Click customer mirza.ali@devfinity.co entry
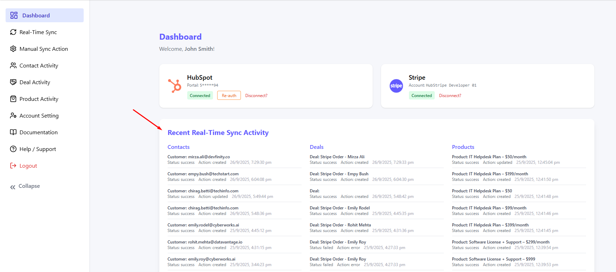This screenshot has height=272, width=616. tap(199, 157)
